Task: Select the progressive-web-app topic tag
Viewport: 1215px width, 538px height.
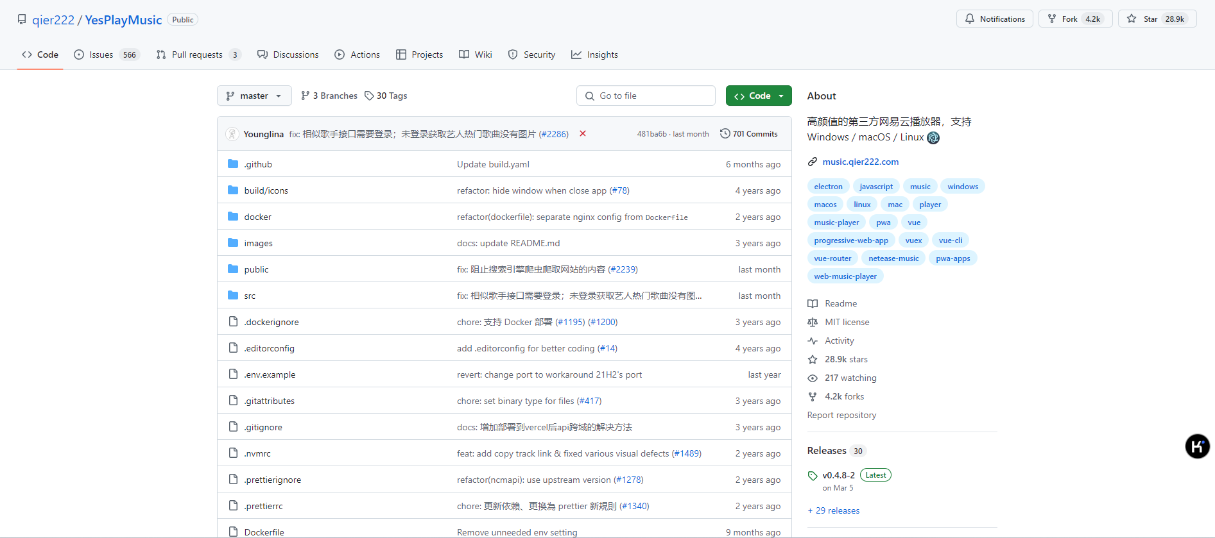Action: pyautogui.click(x=851, y=240)
